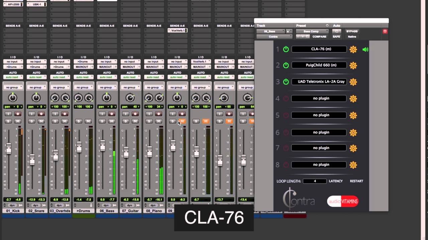
Task: Open input selector on 01_Kick
Action: [x=13, y=62]
